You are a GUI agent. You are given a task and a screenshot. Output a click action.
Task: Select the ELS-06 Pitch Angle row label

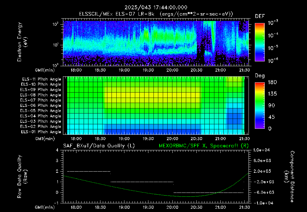pos(40,105)
